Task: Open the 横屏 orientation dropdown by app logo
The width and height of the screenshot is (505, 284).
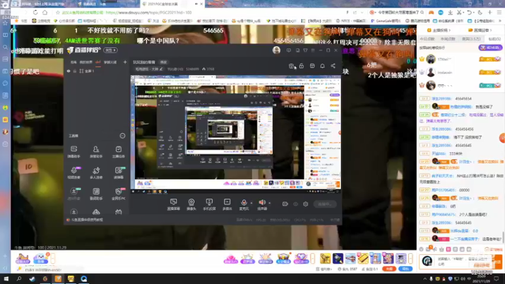Action: click(111, 50)
